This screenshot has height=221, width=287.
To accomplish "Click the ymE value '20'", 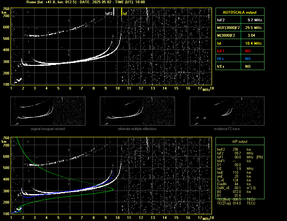I will coord(237,176).
